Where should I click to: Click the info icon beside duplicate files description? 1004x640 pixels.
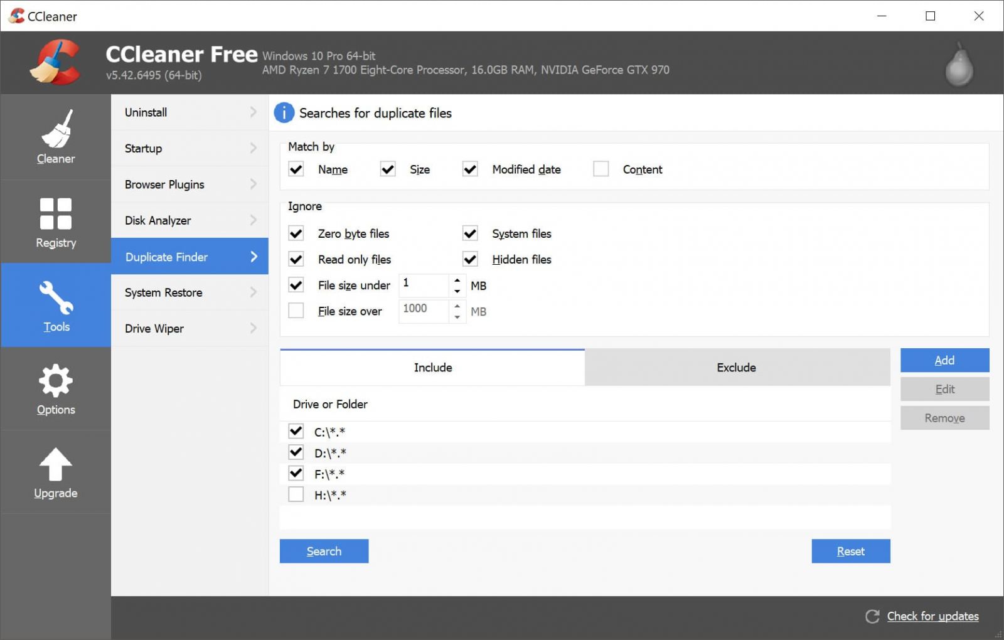click(284, 112)
